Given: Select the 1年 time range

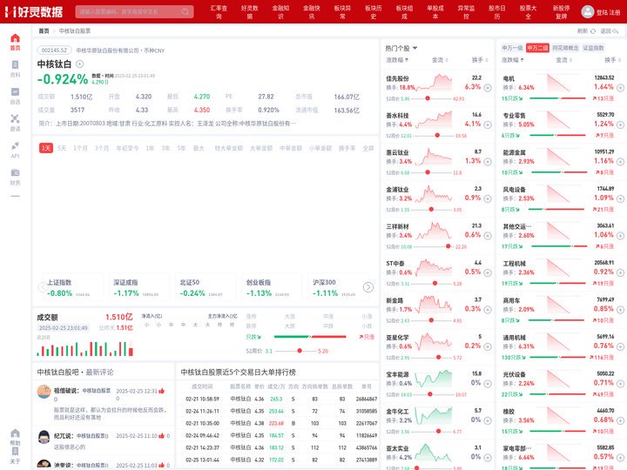Looking at the screenshot, I should [x=150, y=148].
